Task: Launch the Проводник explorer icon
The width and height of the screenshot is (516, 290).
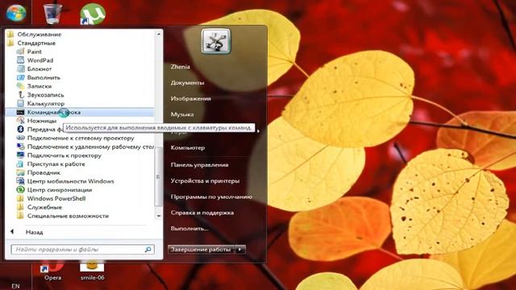Action: pos(20,172)
